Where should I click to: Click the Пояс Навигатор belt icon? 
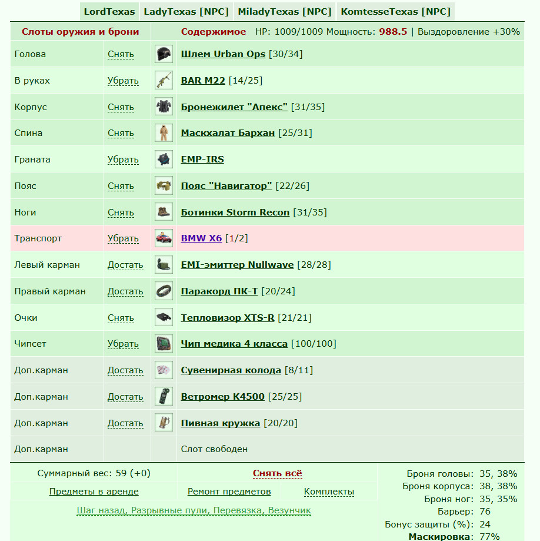pos(164,185)
